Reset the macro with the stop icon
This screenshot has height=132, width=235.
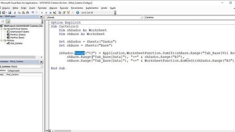click(x=50, y=13)
